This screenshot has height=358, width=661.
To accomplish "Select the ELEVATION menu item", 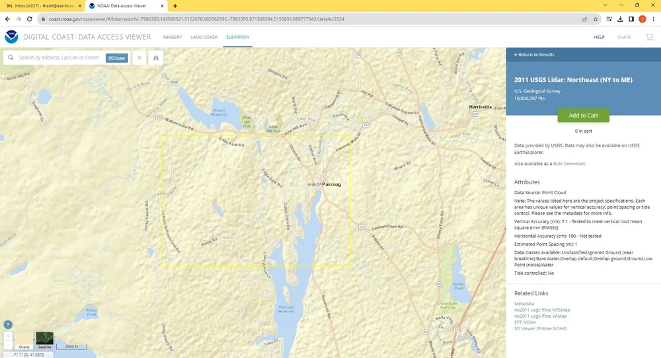I will click(238, 37).
